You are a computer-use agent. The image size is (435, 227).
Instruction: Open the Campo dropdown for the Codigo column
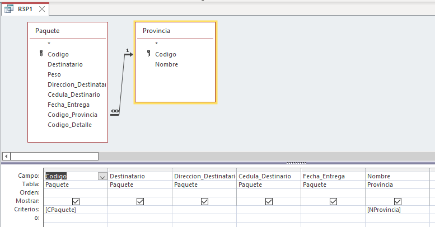pyautogui.click(x=102, y=177)
